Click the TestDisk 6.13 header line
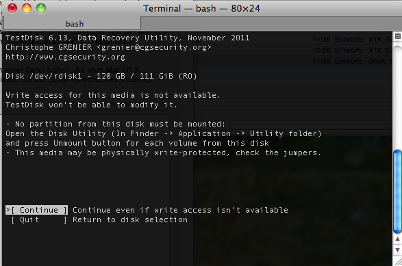This screenshot has height=266, width=402. click(127, 38)
